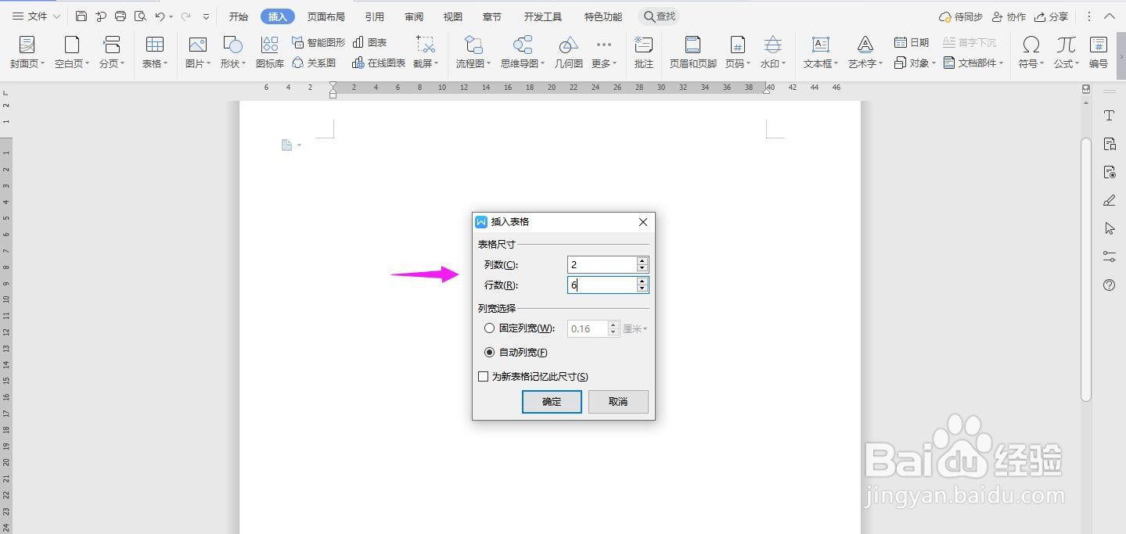The width and height of the screenshot is (1126, 534).
Task: Decrease 行数 with the down stepper arrow
Action: click(642, 289)
